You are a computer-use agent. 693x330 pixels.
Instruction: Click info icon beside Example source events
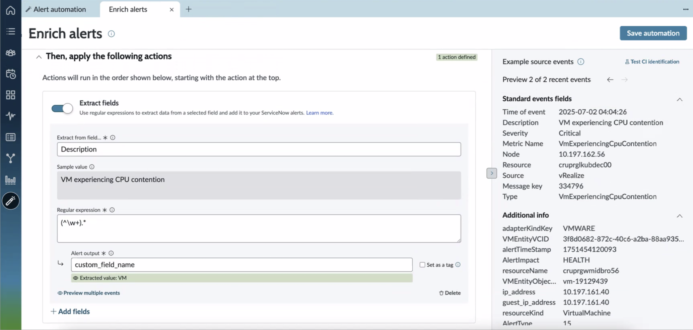point(581,62)
